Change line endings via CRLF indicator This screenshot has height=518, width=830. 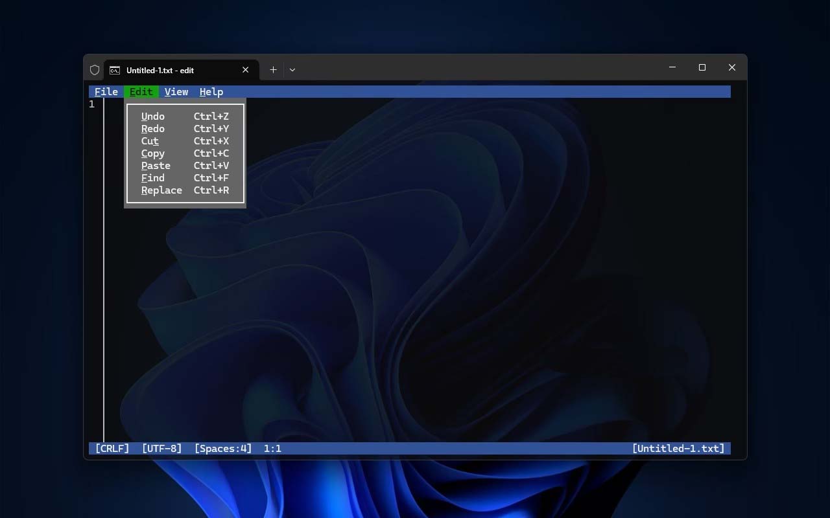pos(112,448)
